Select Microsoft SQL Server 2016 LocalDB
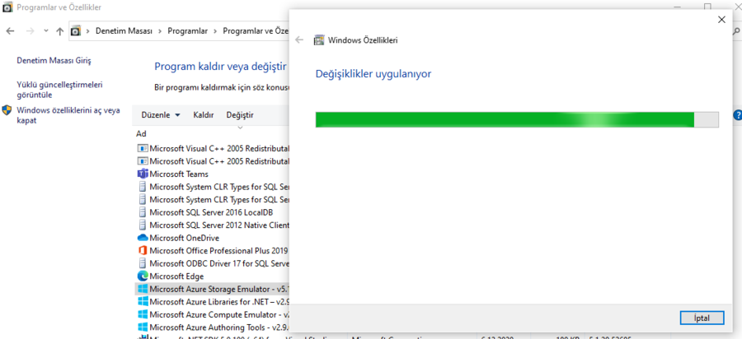742x339 pixels. [213, 212]
